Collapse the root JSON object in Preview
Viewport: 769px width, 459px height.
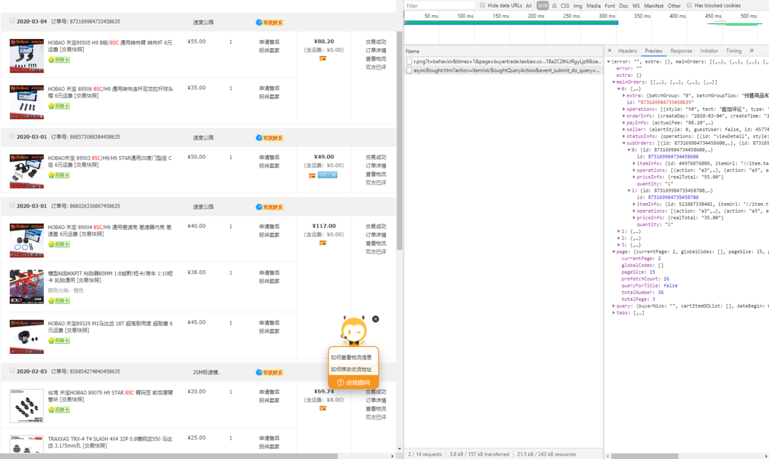[609, 62]
